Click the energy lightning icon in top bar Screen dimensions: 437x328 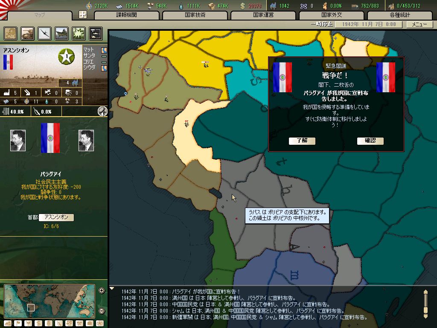tap(89, 6)
